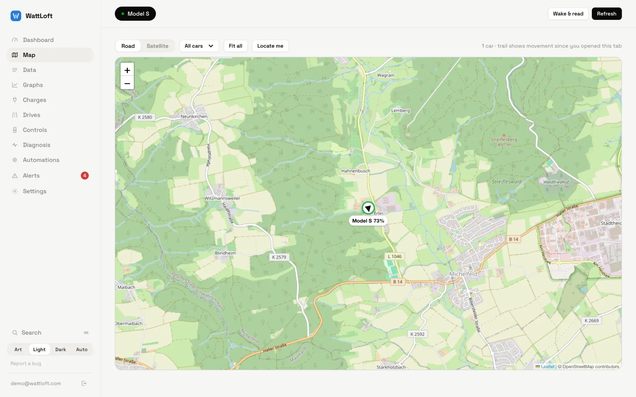Expand the All cars dropdown
This screenshot has width=636, height=397.
click(199, 46)
